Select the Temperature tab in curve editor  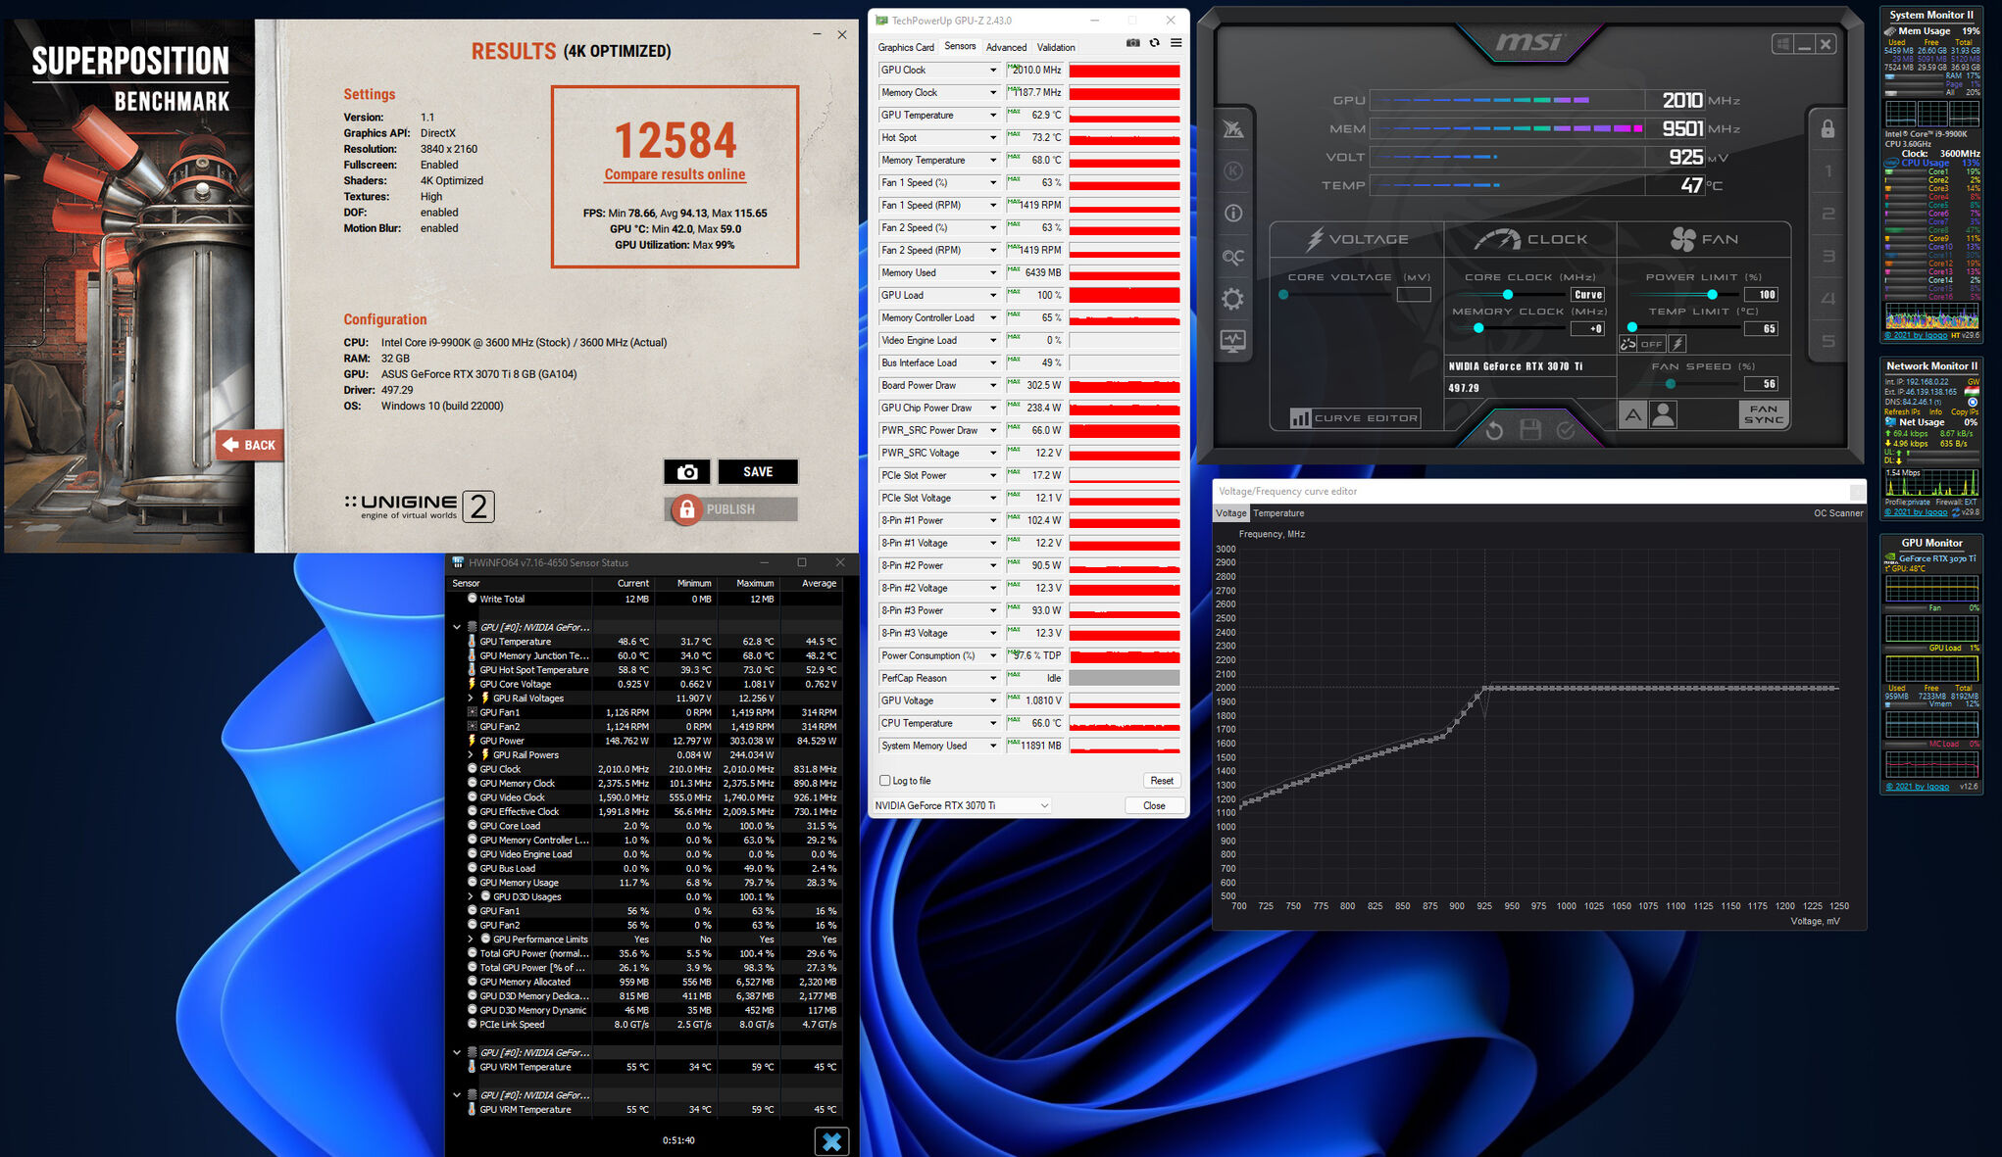[x=1278, y=513]
